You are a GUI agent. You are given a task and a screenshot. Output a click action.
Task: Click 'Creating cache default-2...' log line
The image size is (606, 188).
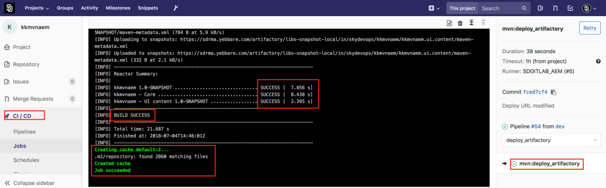(x=132, y=150)
